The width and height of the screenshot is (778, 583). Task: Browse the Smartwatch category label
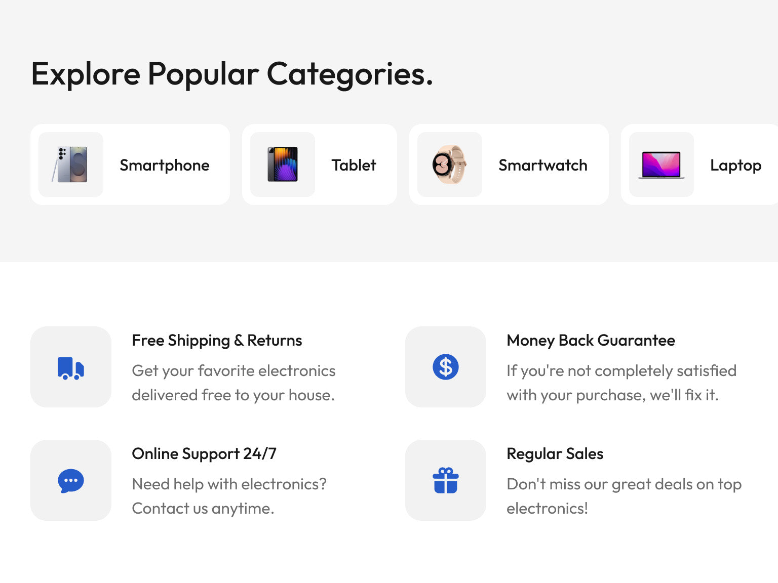click(x=542, y=165)
